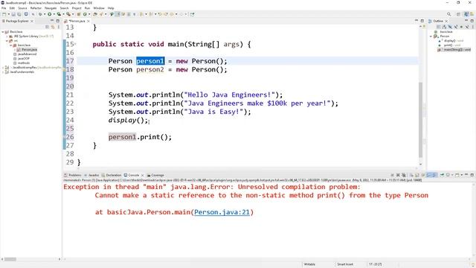Open the File menu
The width and height of the screenshot is (476, 268).
click(x=4, y=8)
